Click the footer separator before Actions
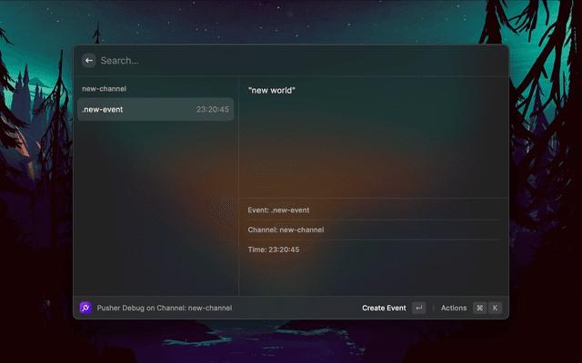This screenshot has height=363, width=582. [x=434, y=308]
